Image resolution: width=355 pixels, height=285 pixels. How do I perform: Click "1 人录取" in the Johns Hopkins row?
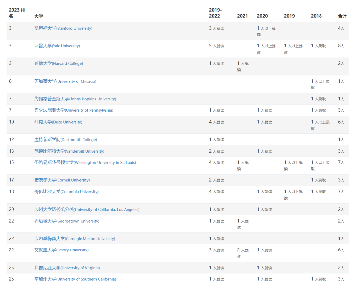pos(319,99)
